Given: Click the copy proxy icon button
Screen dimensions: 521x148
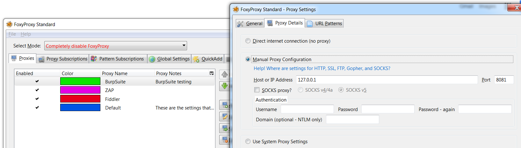Looking at the screenshot, I should point(225,128).
